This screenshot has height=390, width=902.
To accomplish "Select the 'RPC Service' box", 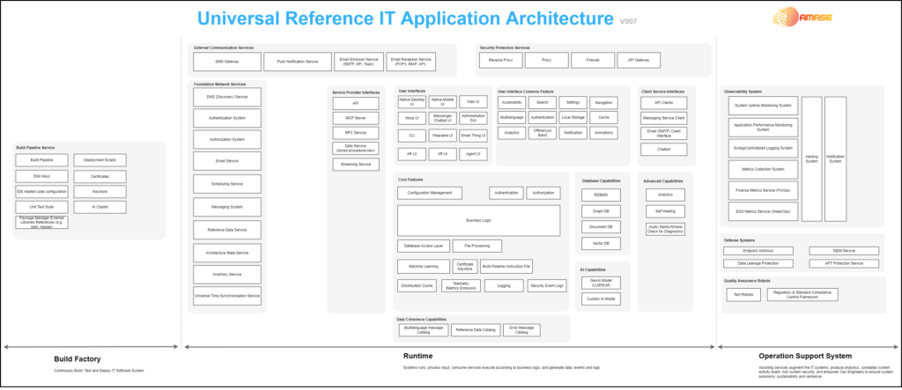I will click(356, 134).
